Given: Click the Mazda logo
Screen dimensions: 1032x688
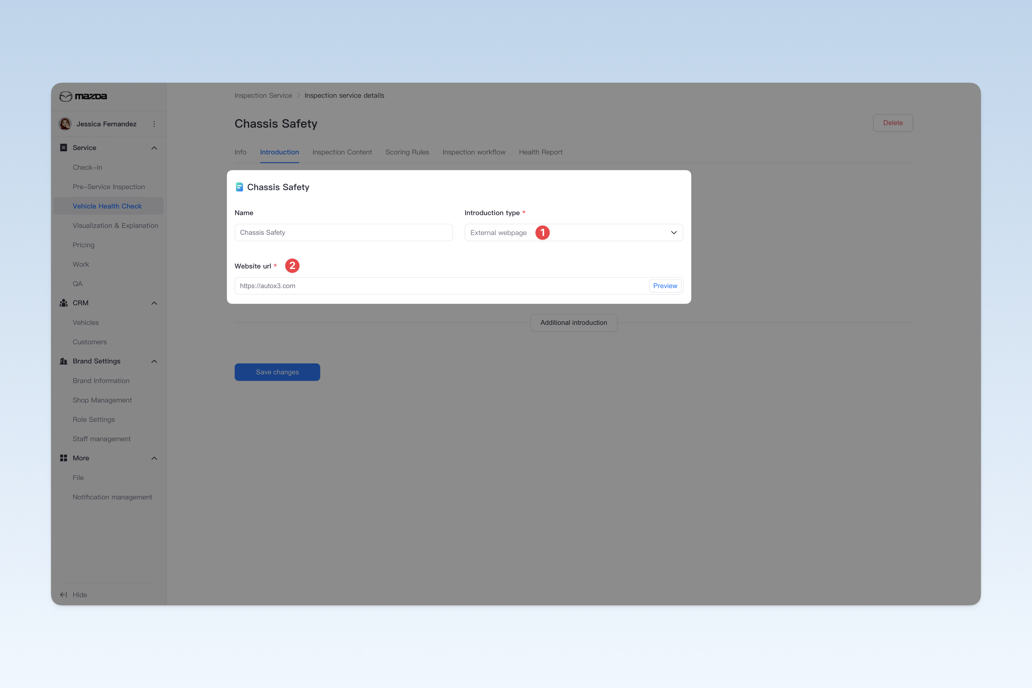Looking at the screenshot, I should 83,96.
